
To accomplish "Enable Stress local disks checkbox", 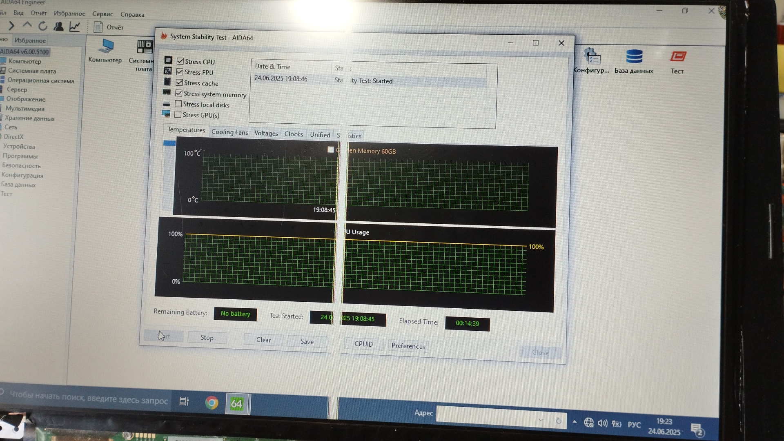I will coord(178,104).
